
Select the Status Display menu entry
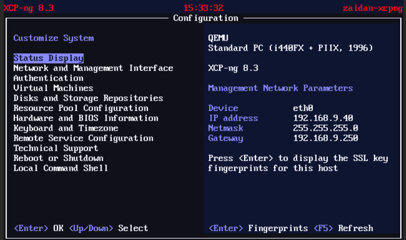point(48,58)
